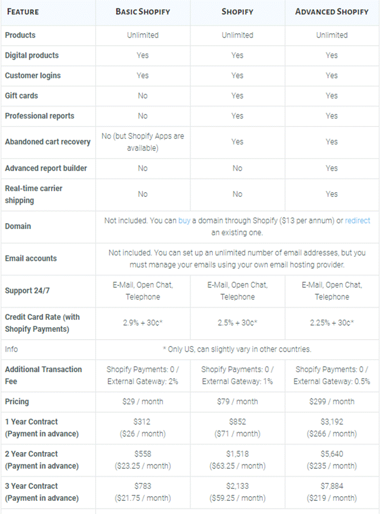Click the Real-time carrier shipping label

34,194
